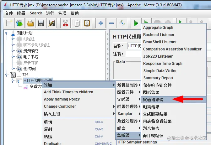Open the 定时器 submenu

128,99
